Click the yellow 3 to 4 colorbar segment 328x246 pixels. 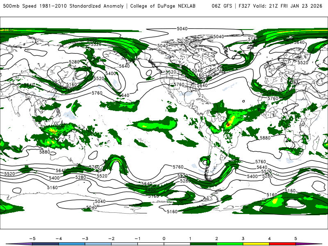click(x=256, y=244)
